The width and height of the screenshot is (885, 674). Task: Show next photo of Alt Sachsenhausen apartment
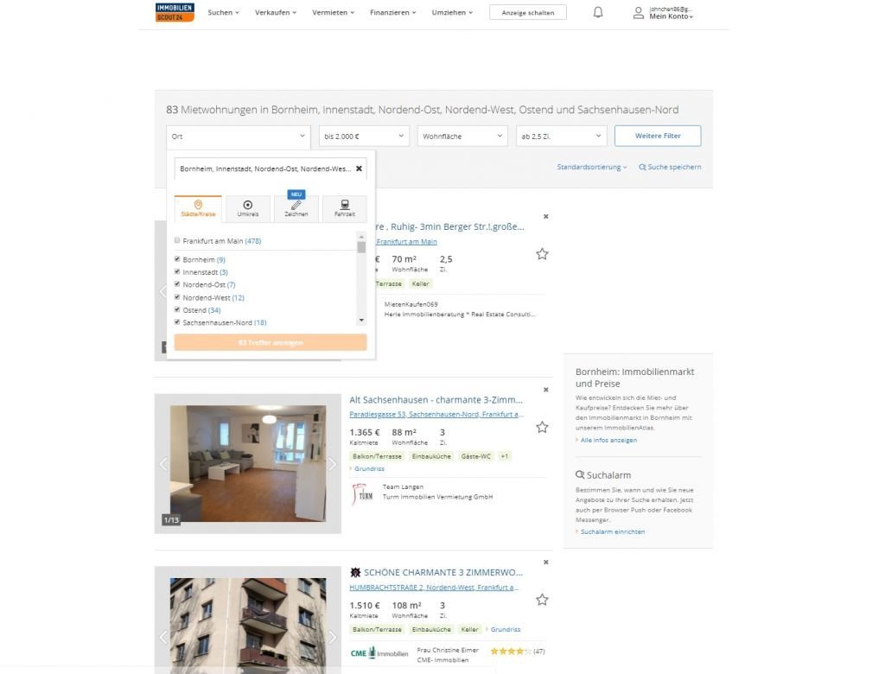click(x=332, y=464)
